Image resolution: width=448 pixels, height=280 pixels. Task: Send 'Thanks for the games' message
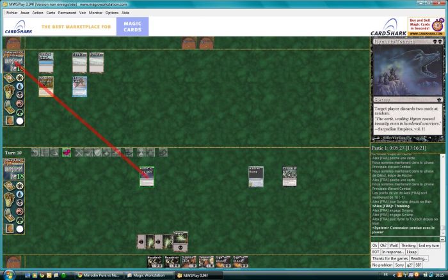tap(390, 259)
